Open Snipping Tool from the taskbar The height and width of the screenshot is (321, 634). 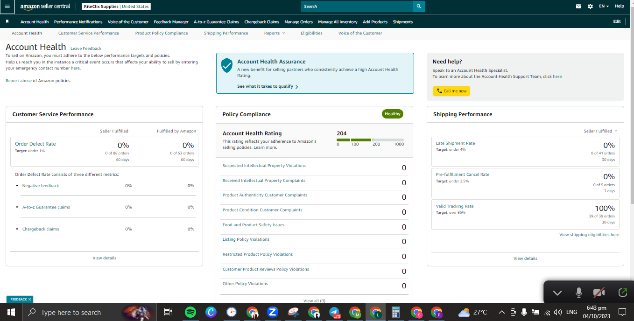pos(293,312)
